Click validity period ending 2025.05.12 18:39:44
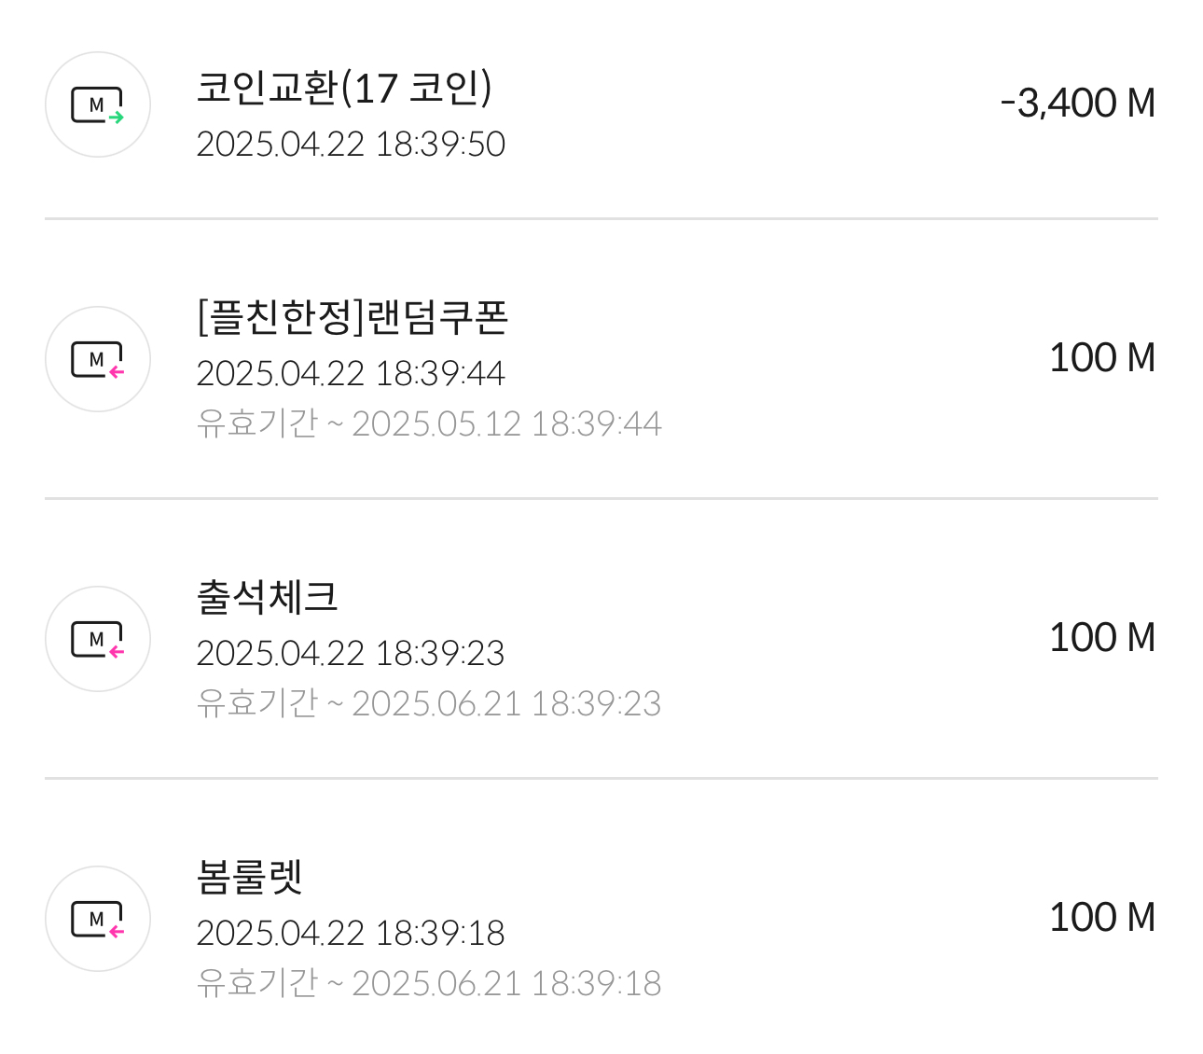 429,424
